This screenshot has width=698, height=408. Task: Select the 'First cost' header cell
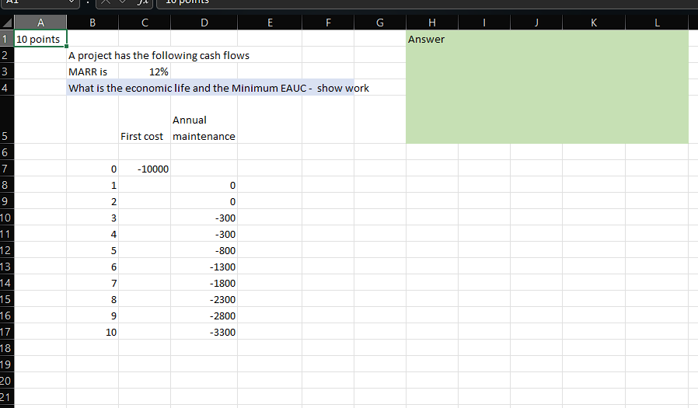[x=145, y=120]
